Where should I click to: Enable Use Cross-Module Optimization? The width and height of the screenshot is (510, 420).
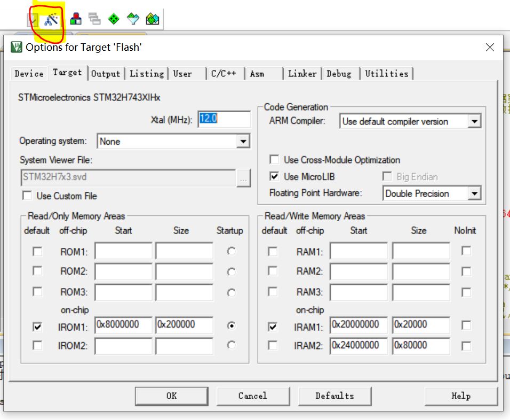click(x=274, y=160)
